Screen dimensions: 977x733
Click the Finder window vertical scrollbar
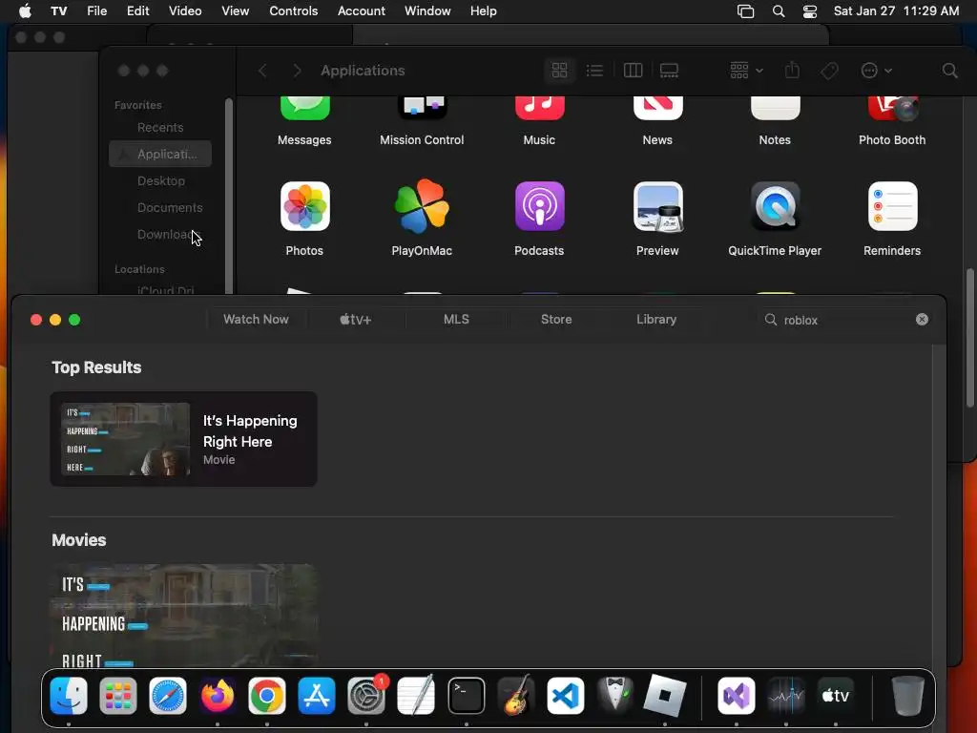pyautogui.click(x=969, y=338)
